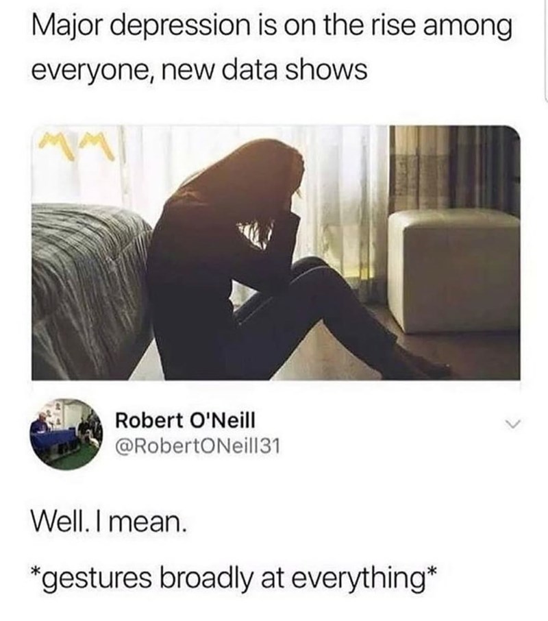Viewport: 548px width, 621px height.
Task: Visit the @RobertONeill31 handle
Action: (198, 447)
